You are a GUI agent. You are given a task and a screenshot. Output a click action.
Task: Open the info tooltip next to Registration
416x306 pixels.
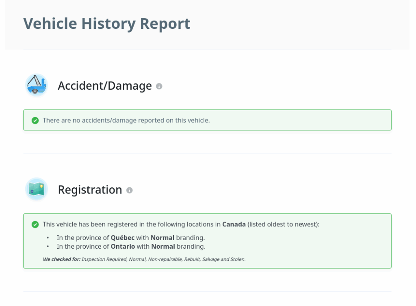[x=130, y=190]
